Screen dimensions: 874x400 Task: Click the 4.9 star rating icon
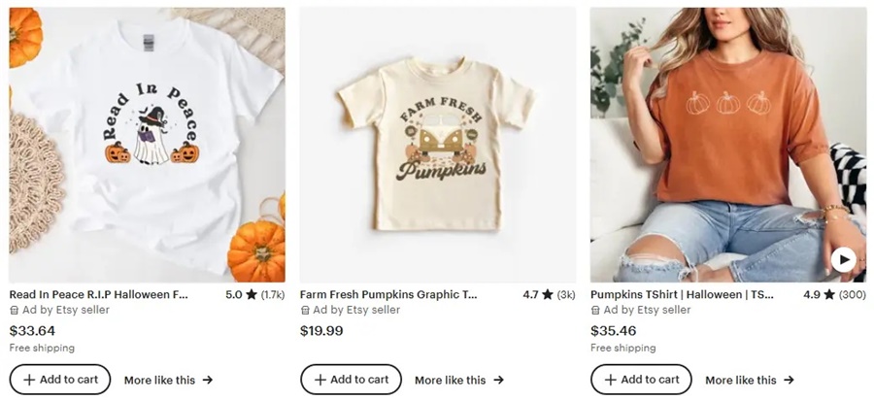[x=828, y=294]
